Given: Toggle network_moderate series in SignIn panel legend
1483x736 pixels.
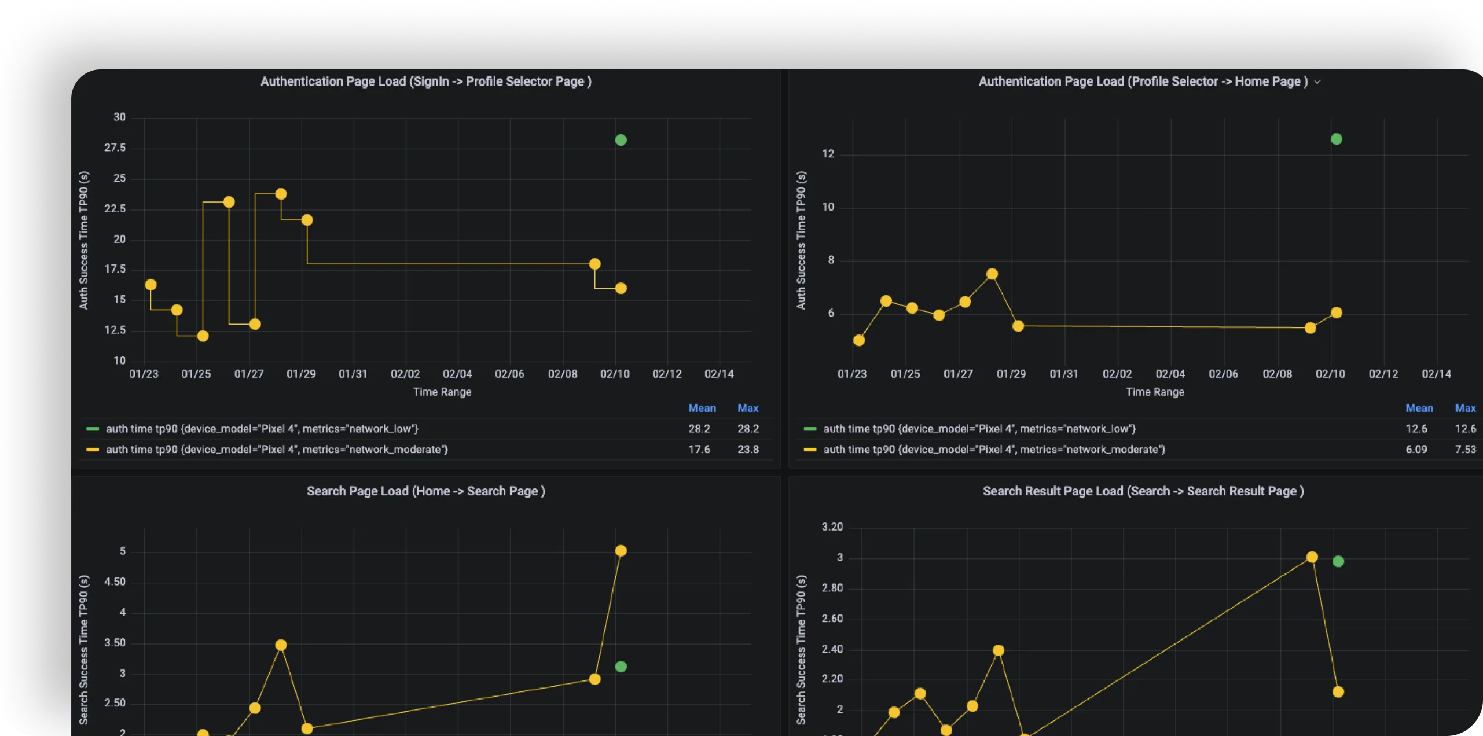Looking at the screenshot, I should pyautogui.click(x=277, y=450).
